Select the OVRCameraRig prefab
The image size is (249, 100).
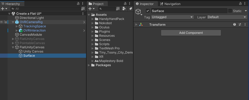pyautogui.click(x=31, y=22)
